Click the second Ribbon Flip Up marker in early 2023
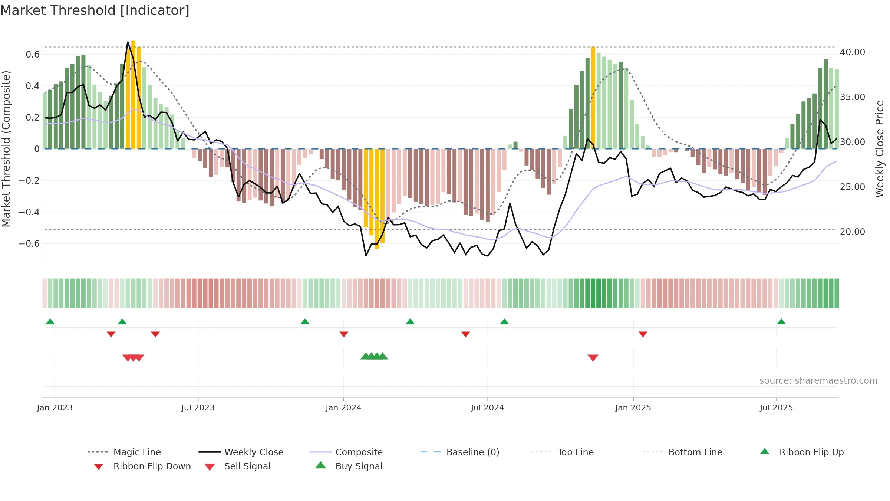Image resolution: width=890 pixels, height=501 pixels. (x=122, y=321)
